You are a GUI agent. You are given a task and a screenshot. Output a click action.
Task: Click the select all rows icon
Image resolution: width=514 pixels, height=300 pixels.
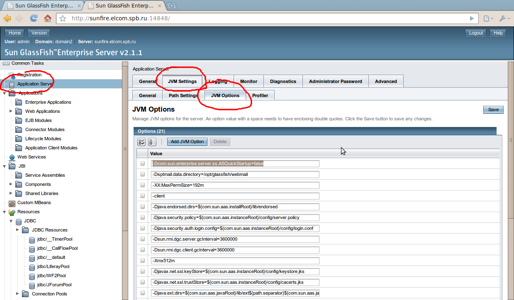click(141, 141)
